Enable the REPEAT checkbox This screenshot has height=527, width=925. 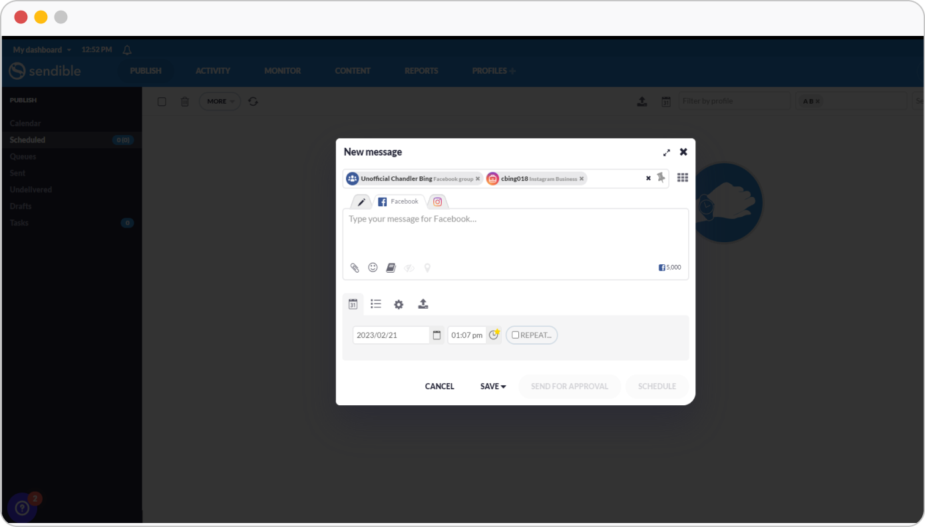(516, 335)
